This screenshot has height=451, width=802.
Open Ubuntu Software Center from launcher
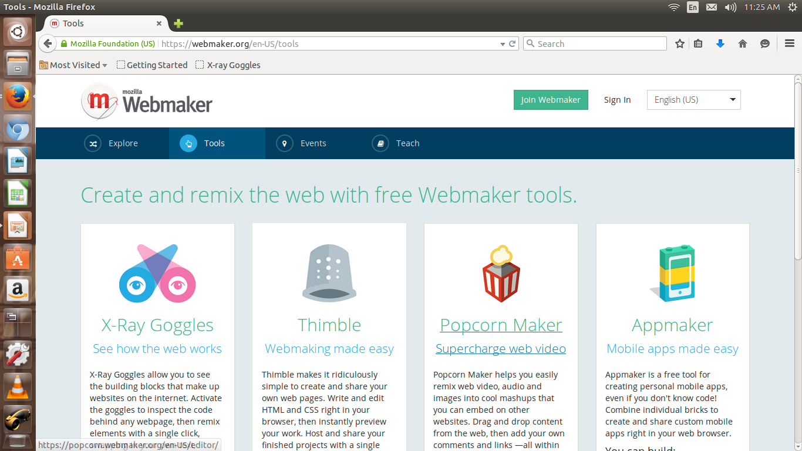18,258
